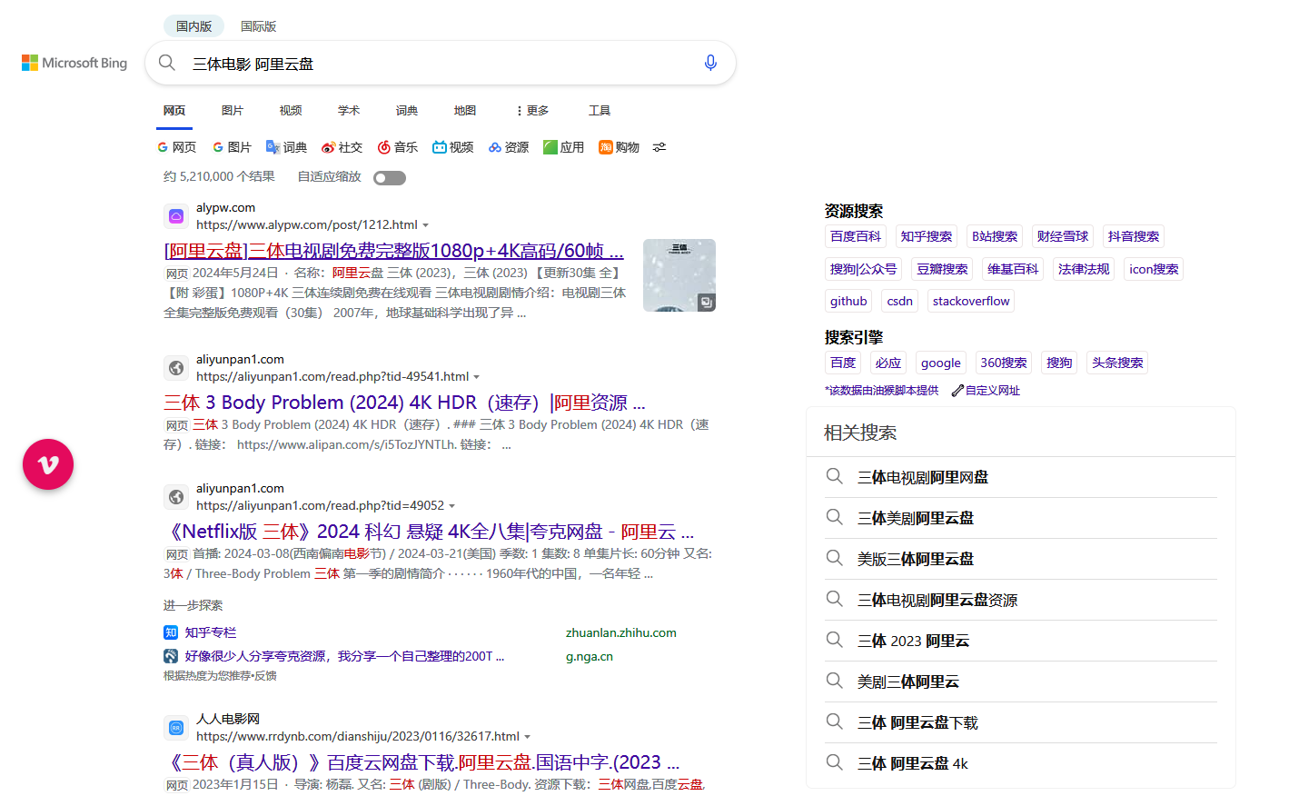Screen dimensions: 1289x796
Task: Open 视频 Bilibili shortcut
Action: (452, 147)
